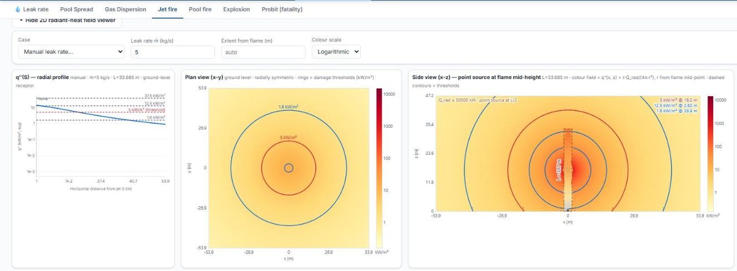Collapse the 2D radiant-heat field viewer

[x=67, y=20]
